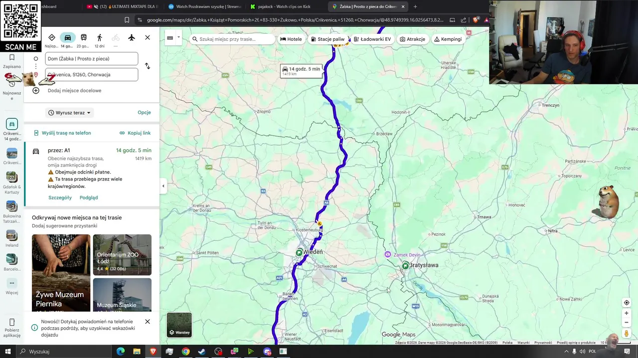This screenshot has width=638, height=358.
Task: Open Ireland recent item in sidebar
Action: [12, 239]
